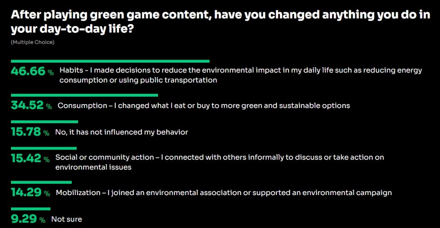Select "No, it has not influenced my behavior"

(x=122, y=132)
